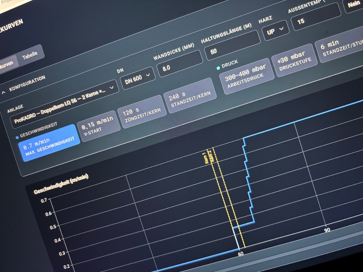Click the cyan dot beside Druck label
Image resolution: width=363 pixels, height=272 pixels.
coord(218,68)
